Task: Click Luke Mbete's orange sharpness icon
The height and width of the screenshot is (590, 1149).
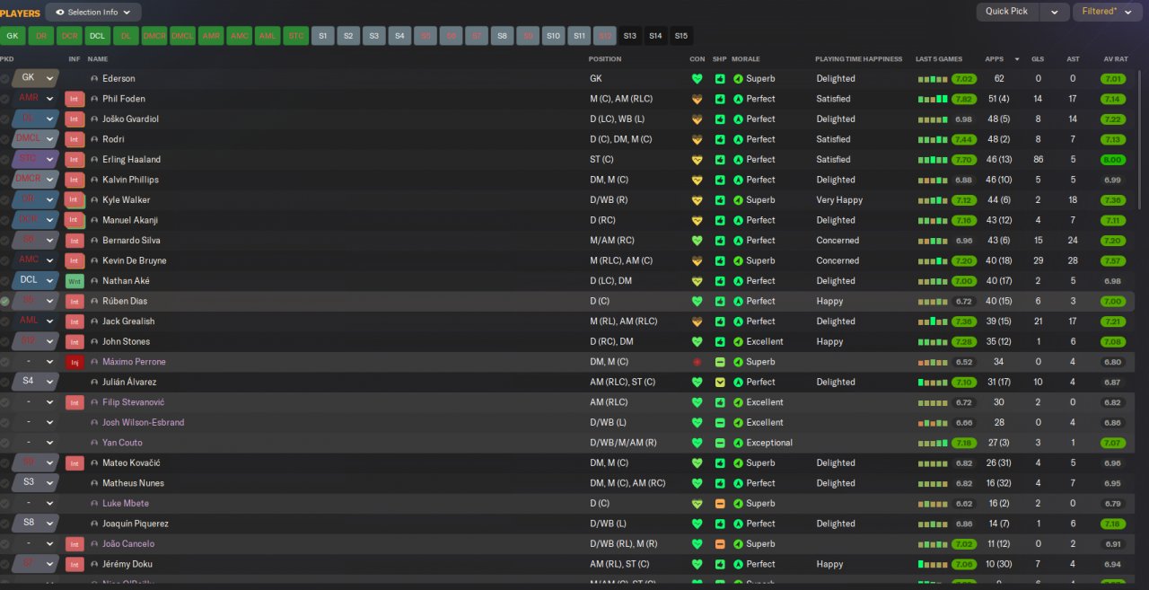Action: [x=720, y=503]
